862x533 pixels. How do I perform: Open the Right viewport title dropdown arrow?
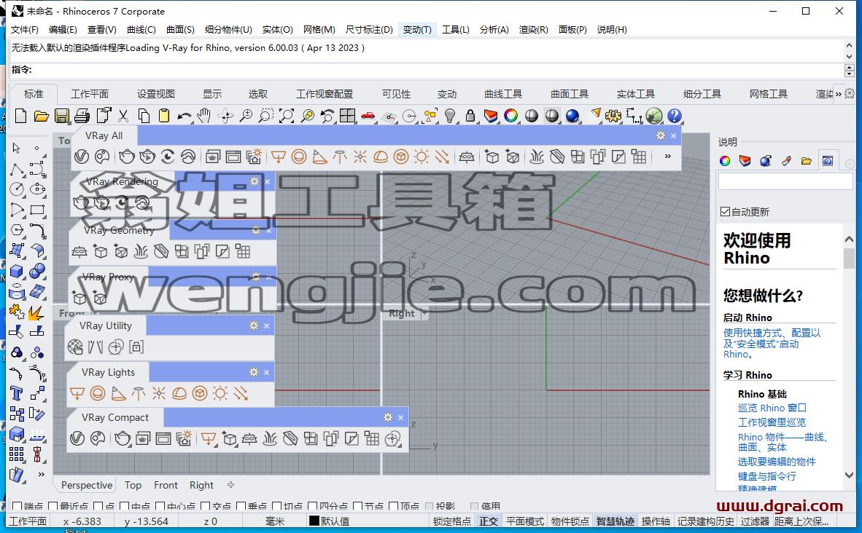point(424,313)
